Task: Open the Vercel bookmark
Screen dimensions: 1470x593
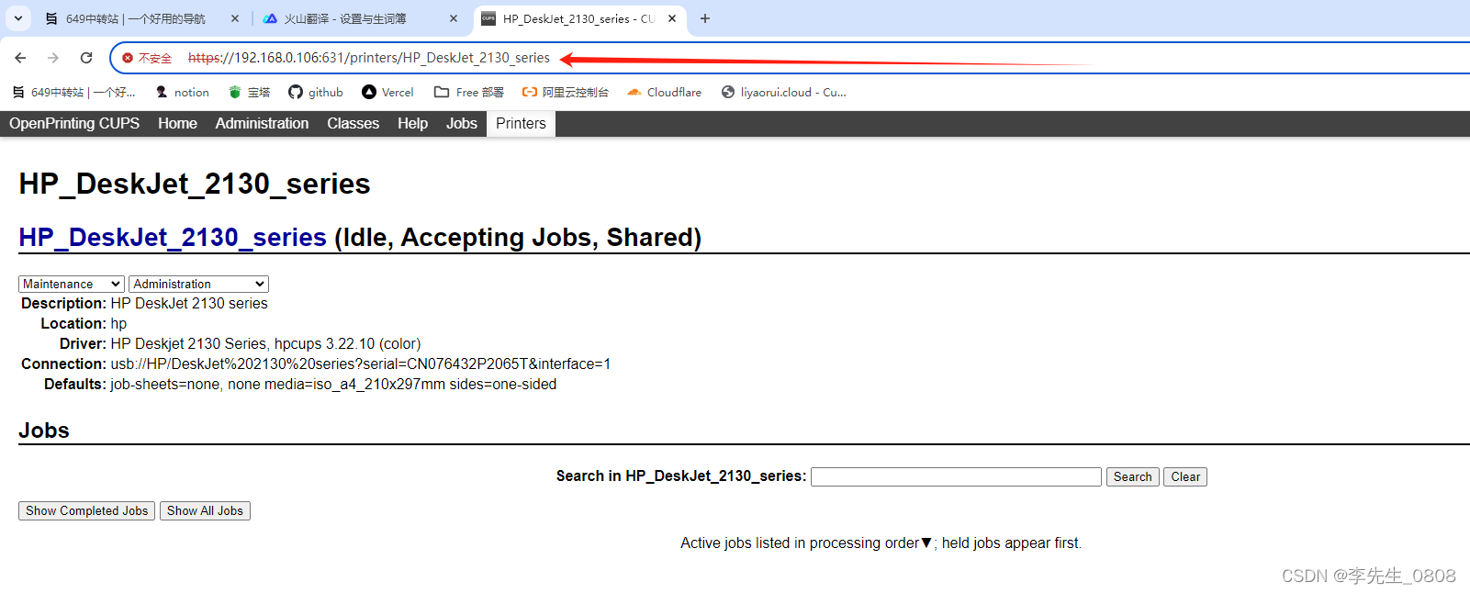Action: [x=387, y=92]
